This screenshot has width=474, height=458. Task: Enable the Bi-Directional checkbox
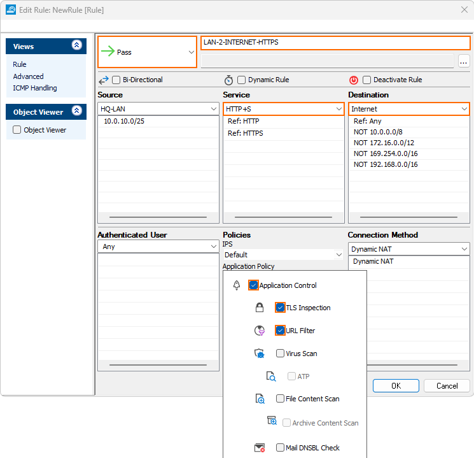click(116, 80)
